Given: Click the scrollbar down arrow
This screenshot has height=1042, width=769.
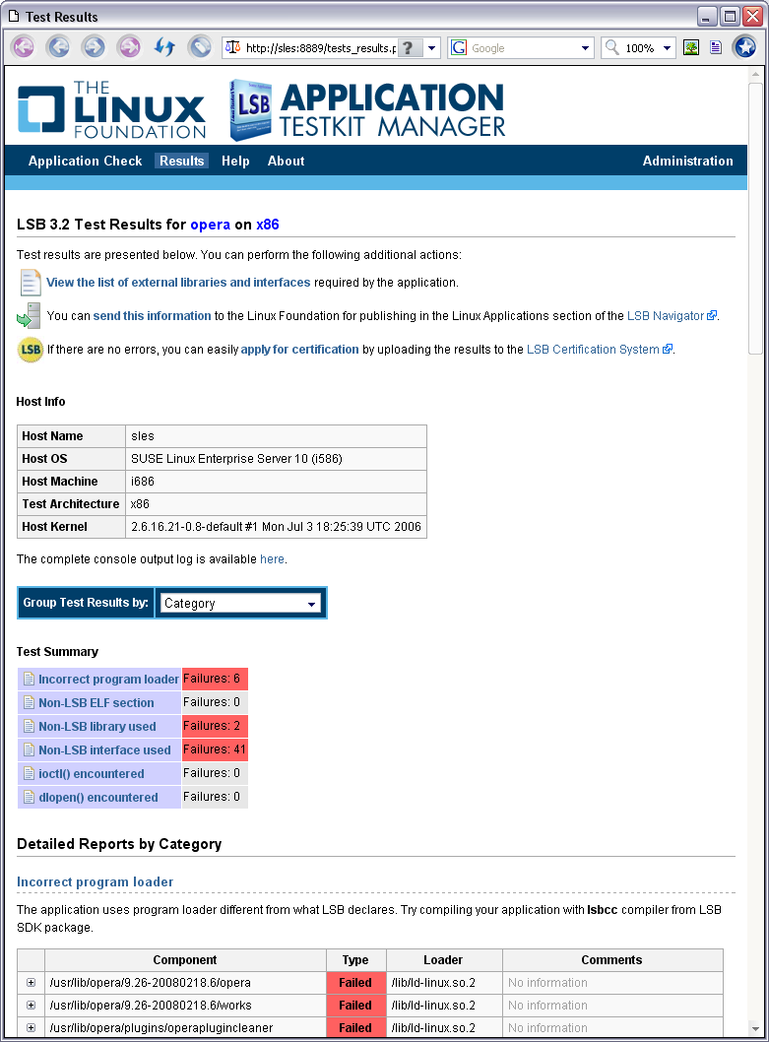Looking at the screenshot, I should coord(755,1029).
